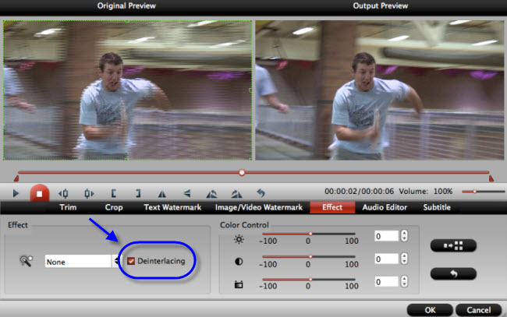Adjust the saturation slider handle
The width and height of the screenshot is (507, 317).
(310, 280)
